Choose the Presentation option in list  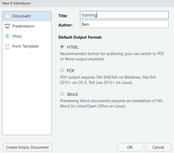point(23,26)
